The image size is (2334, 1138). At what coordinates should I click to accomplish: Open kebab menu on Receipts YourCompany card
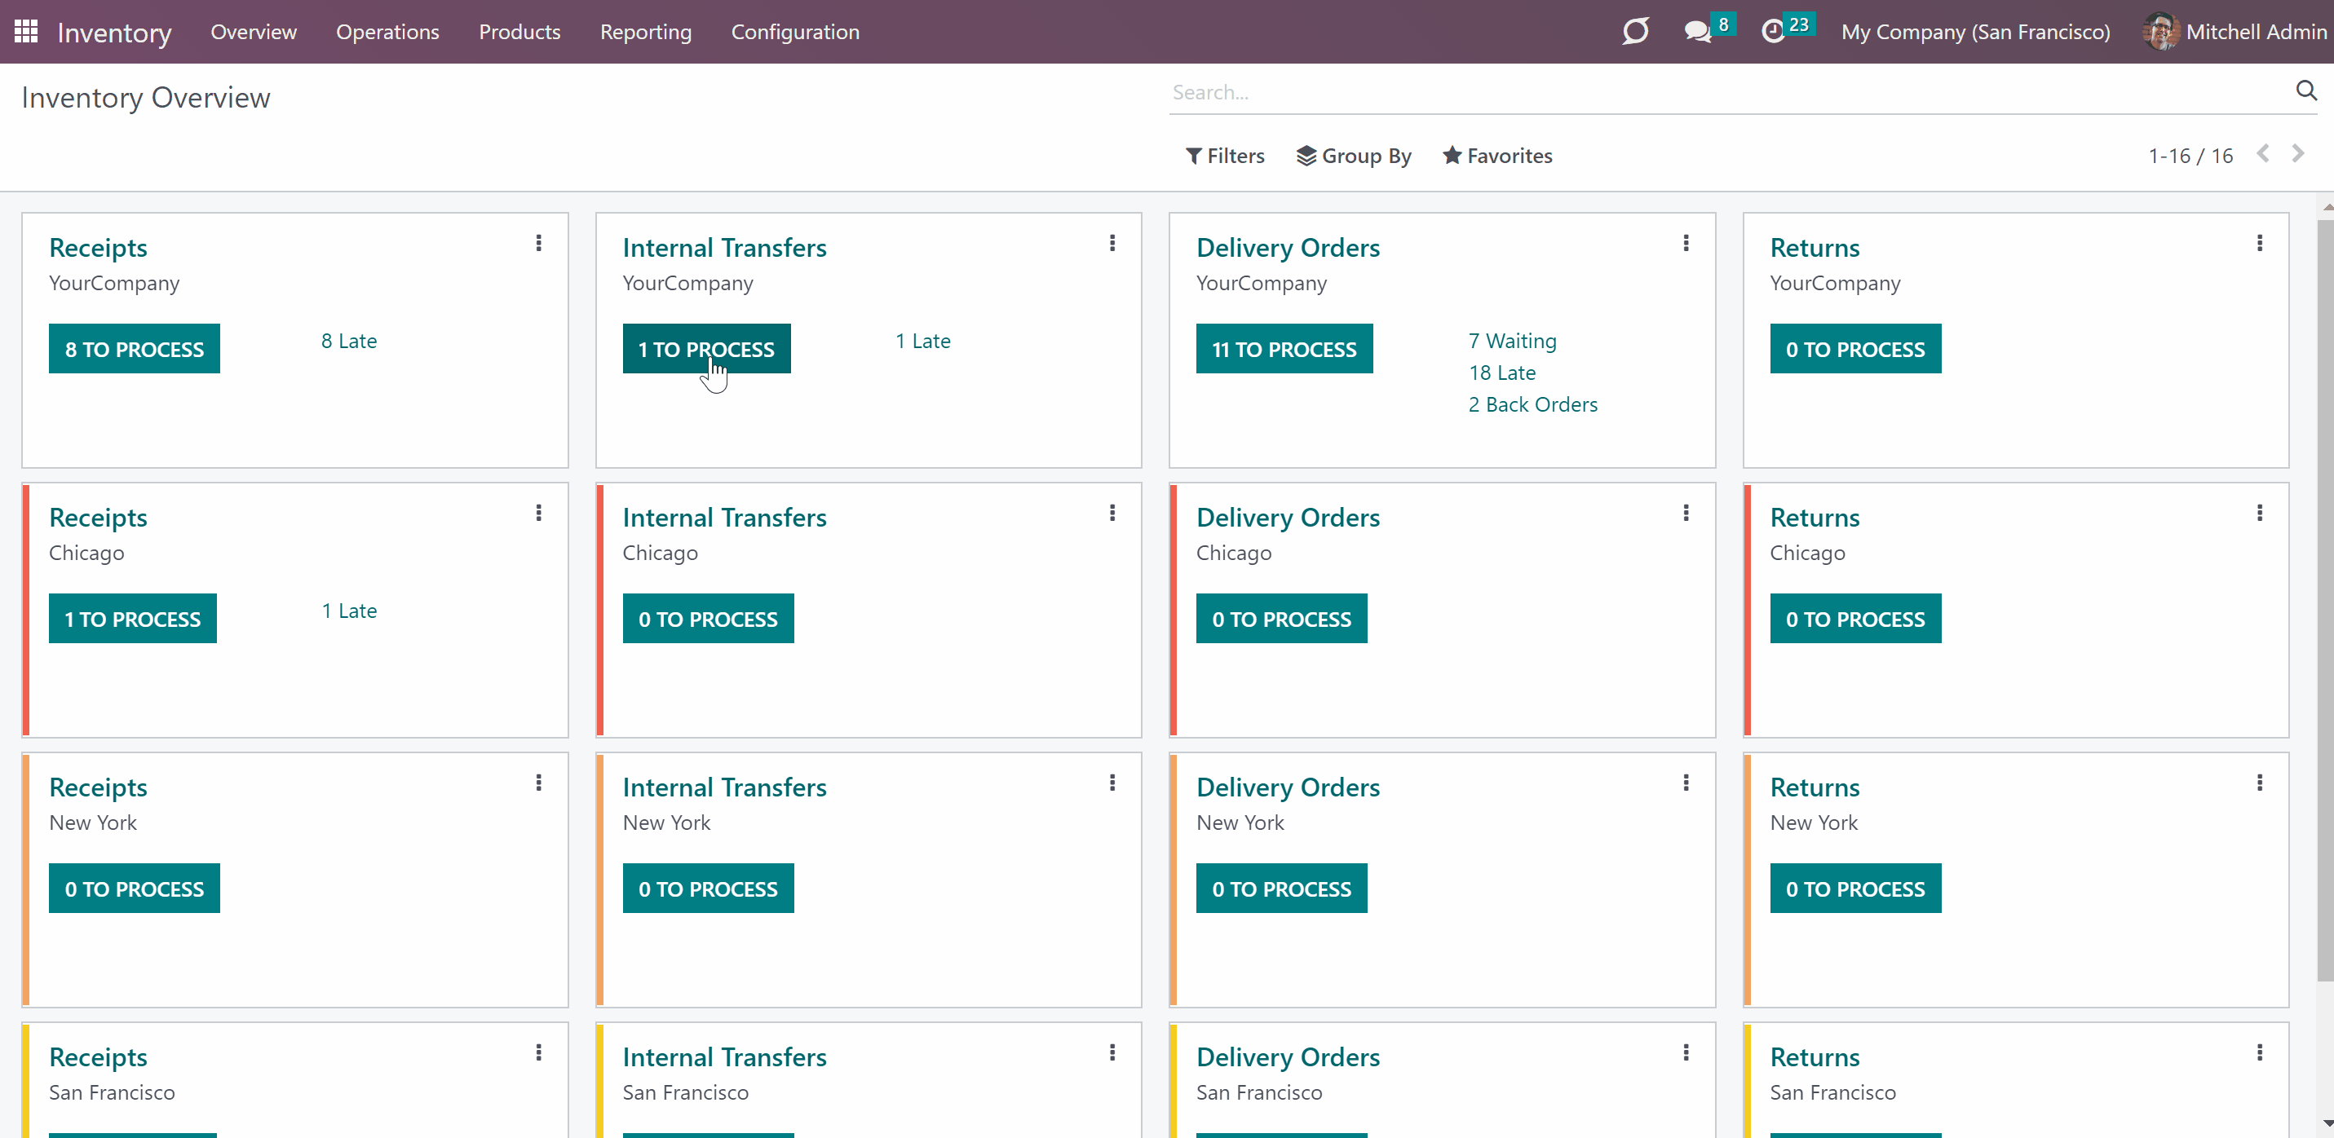point(539,243)
